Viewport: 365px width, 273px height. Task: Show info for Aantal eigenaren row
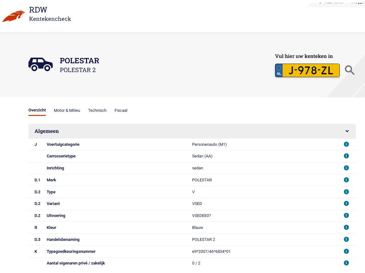[x=346, y=263]
